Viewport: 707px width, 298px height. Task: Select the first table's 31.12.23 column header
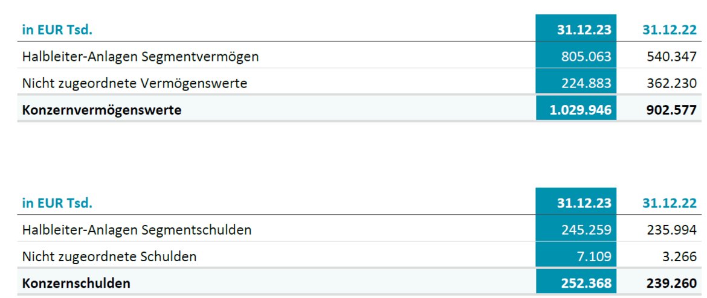pos(584,30)
